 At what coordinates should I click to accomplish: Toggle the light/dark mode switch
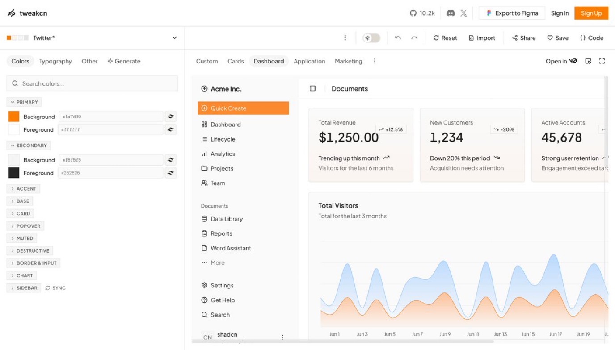(371, 38)
